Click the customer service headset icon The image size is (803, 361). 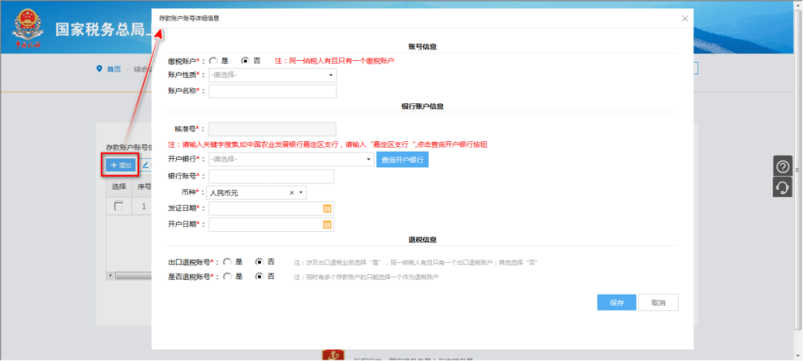pos(782,187)
